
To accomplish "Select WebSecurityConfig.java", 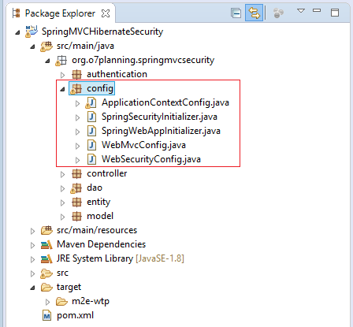I will 151,159.
